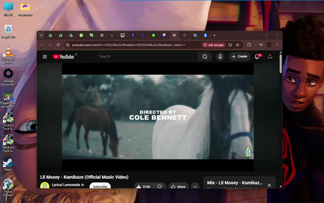Viewport: 324px width, 203px height.
Task: Select Tor Browser desktop icon
Action: [25, 9]
